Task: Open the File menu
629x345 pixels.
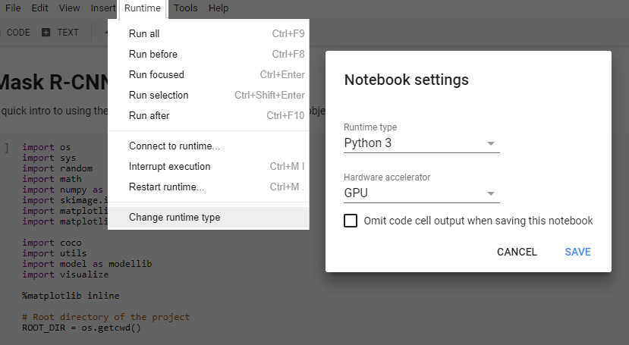Action: point(13,8)
